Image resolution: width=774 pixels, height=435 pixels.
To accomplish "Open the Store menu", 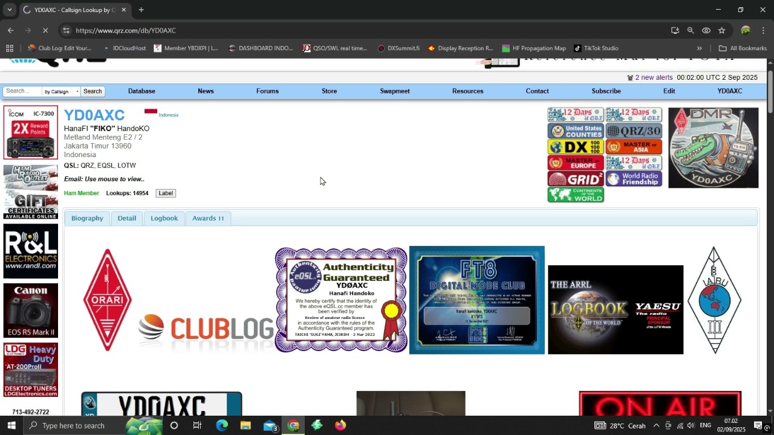I will coord(329,91).
